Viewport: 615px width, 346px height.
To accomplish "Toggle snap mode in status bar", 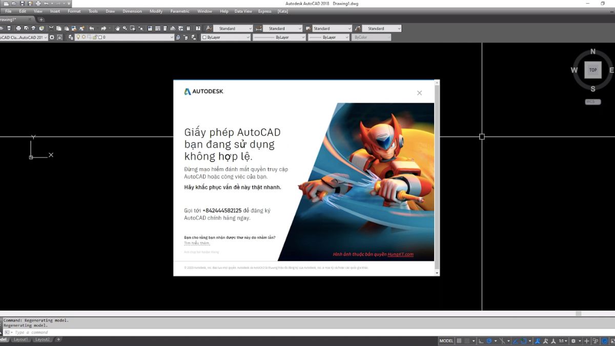I will (x=467, y=341).
